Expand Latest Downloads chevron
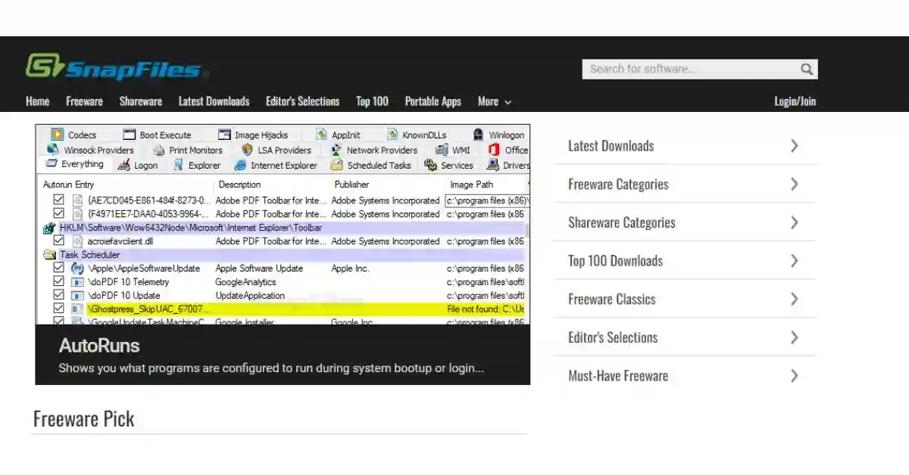This screenshot has height=475, width=909. click(794, 146)
